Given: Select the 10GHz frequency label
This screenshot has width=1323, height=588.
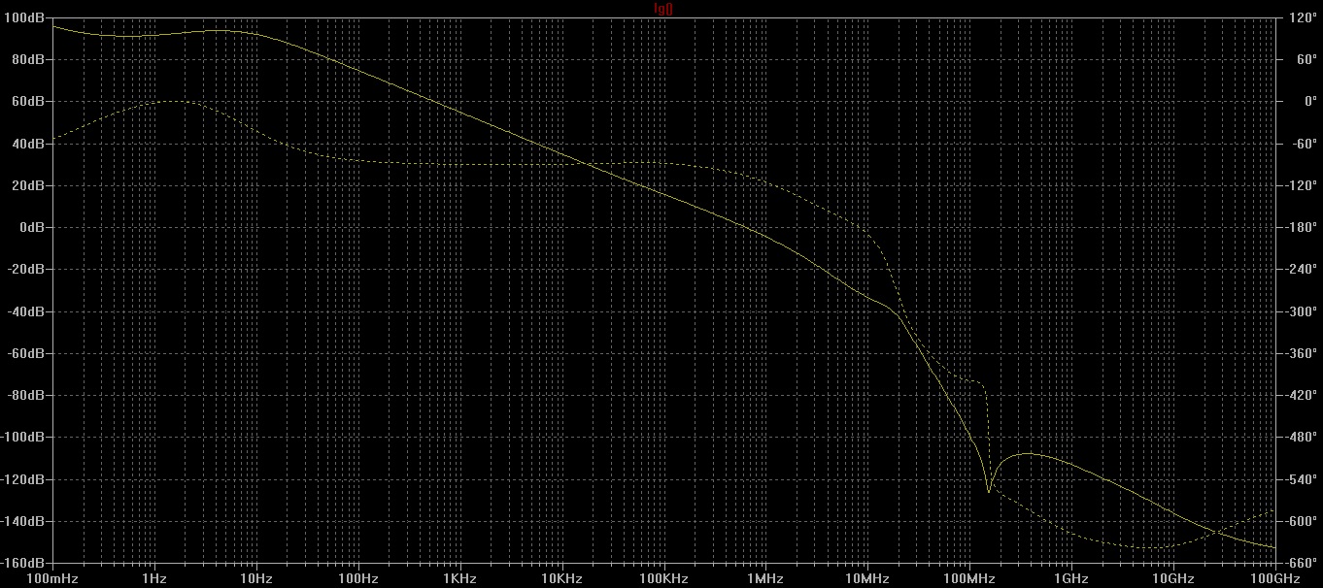Looking at the screenshot, I should point(1173,578).
